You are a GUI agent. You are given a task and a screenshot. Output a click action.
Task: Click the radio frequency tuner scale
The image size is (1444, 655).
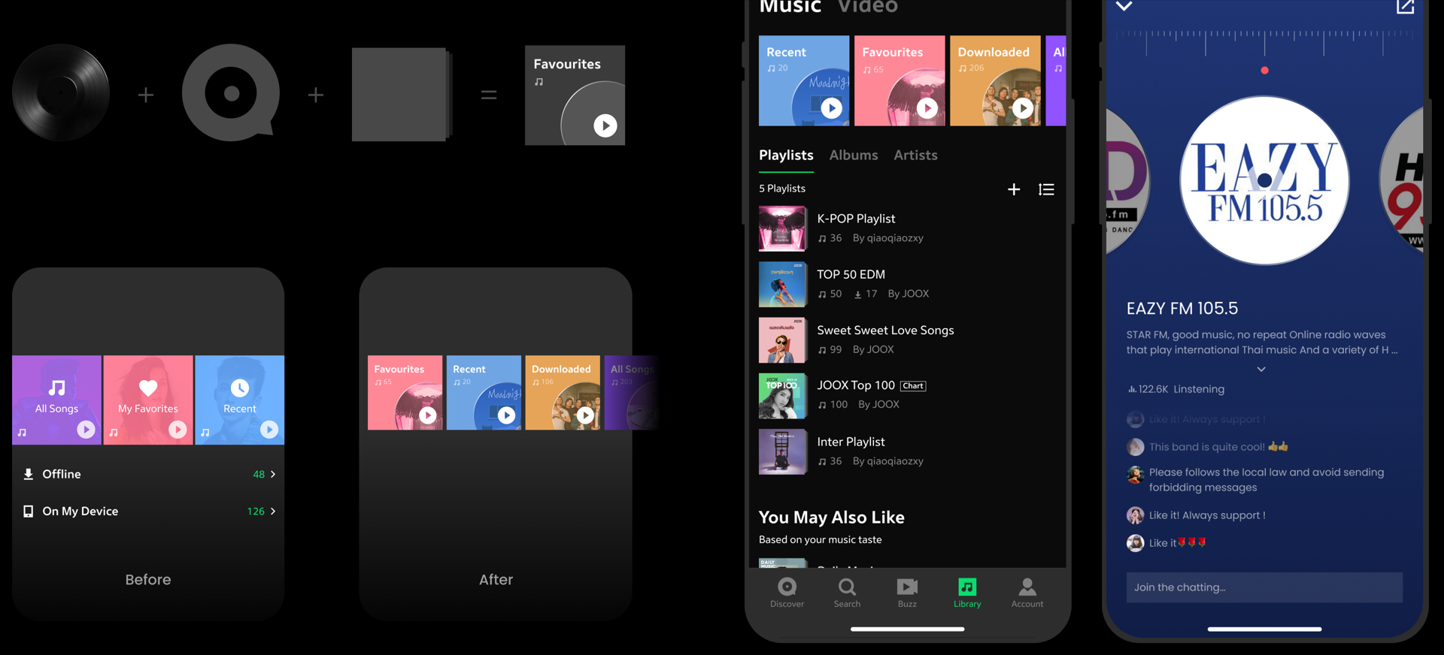(1265, 41)
